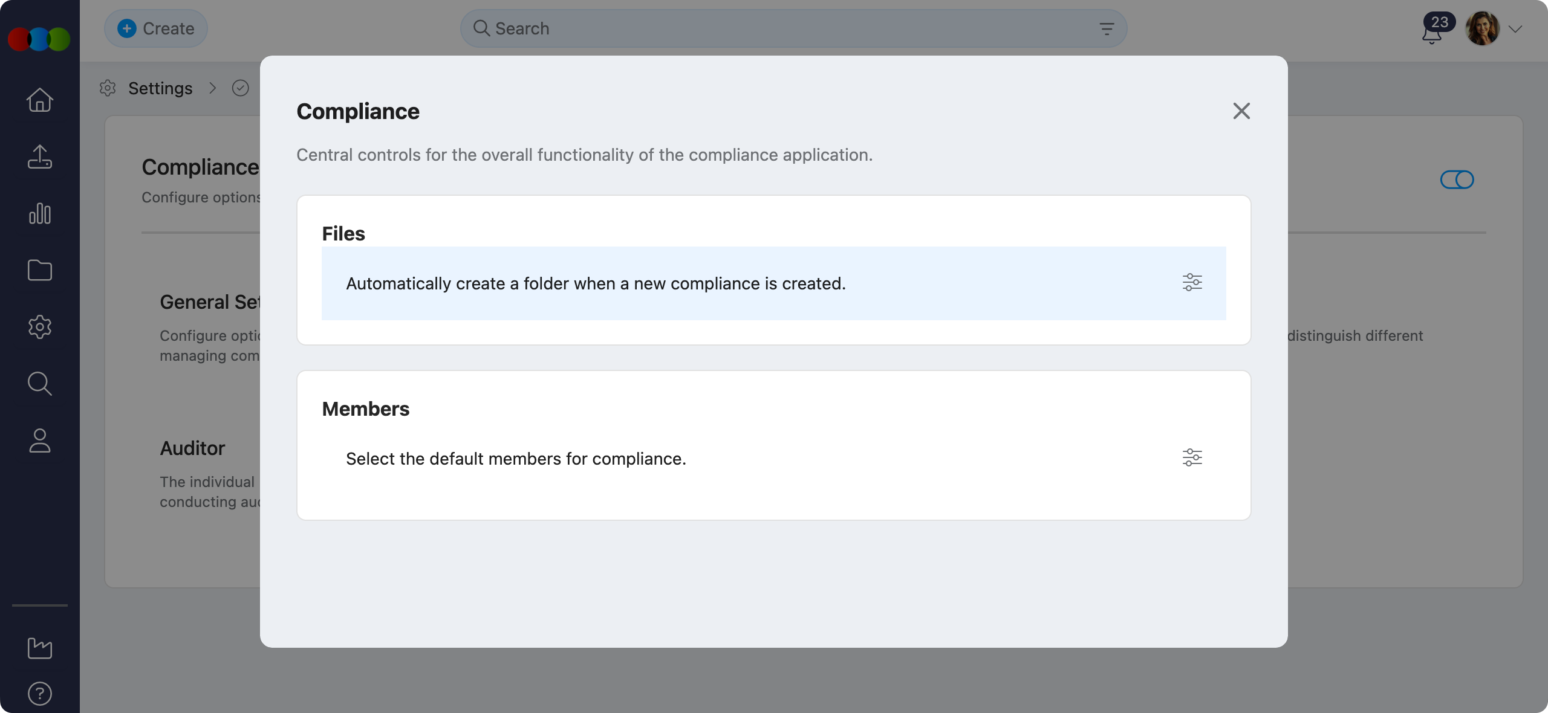Open the bar chart analytics icon
Image resolution: width=1548 pixels, height=713 pixels.
pos(40,213)
